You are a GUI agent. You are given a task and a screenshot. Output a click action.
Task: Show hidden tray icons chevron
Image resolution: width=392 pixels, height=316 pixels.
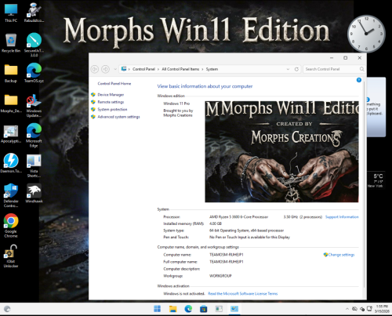(347, 309)
